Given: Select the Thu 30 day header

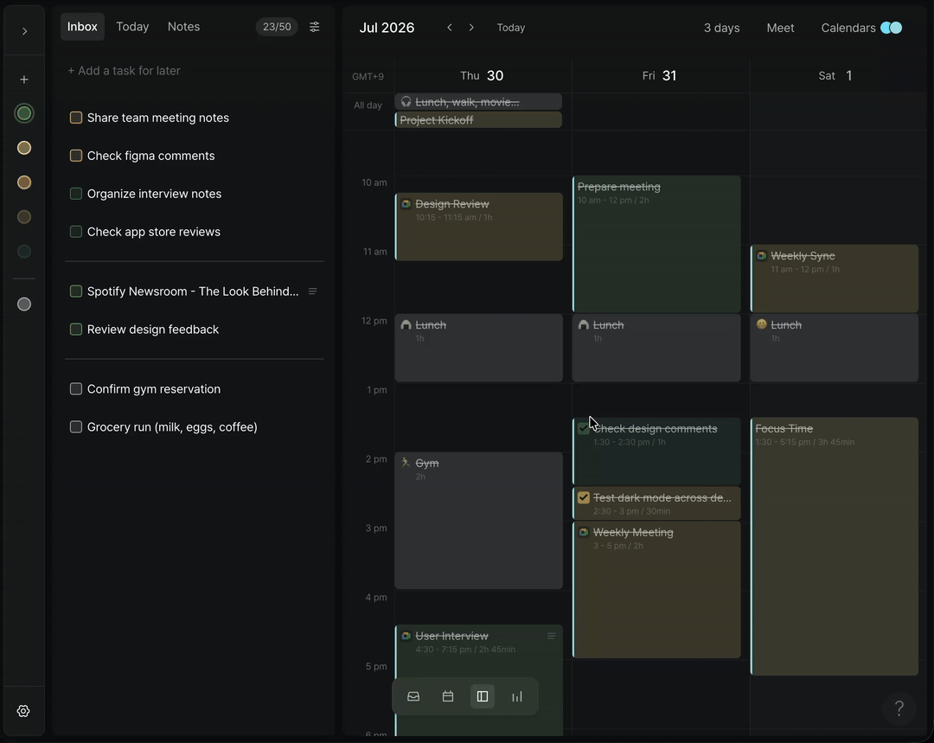Looking at the screenshot, I should pyautogui.click(x=482, y=75).
